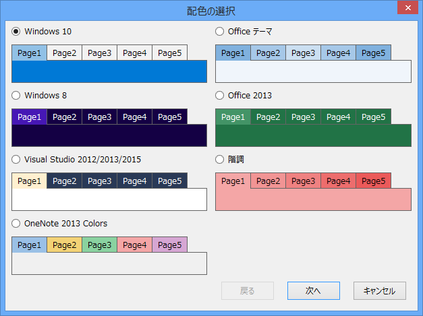Choose the Windows 8 color scheme
This screenshot has width=423, height=316.
pyautogui.click(x=17, y=96)
